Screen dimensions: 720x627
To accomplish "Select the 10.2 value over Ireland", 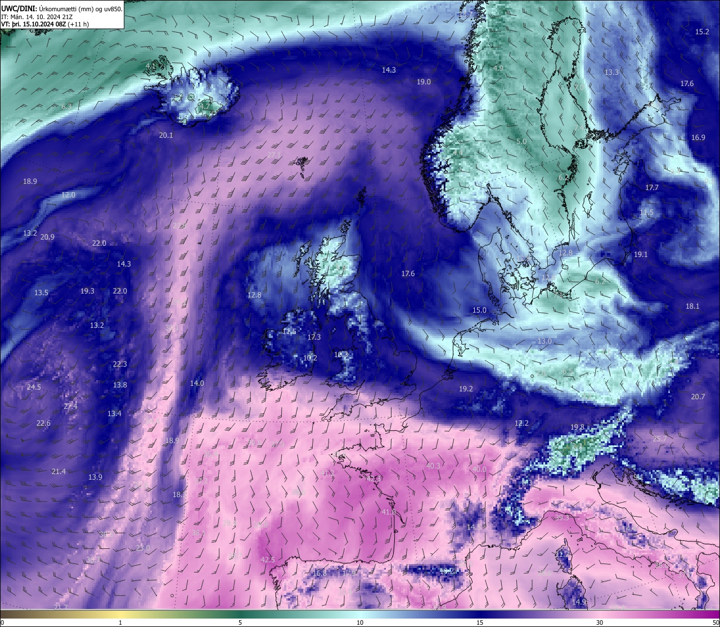I will [x=310, y=358].
